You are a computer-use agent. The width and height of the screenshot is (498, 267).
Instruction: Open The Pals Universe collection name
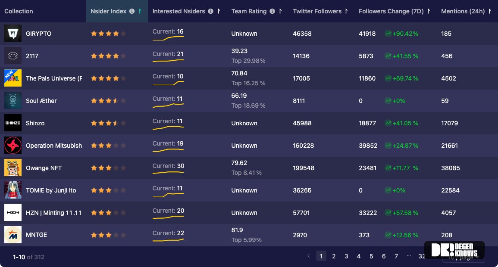click(x=53, y=78)
